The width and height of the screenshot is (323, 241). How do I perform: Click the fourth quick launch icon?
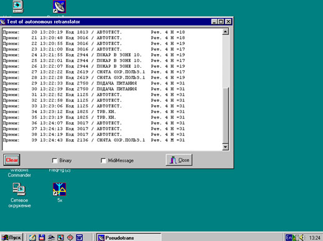pos(60,237)
